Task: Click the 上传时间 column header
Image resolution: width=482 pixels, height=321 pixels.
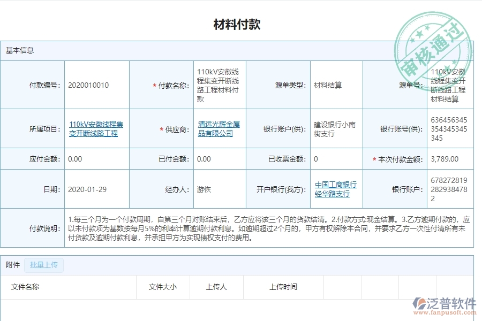Action: pyautogui.click(x=283, y=287)
